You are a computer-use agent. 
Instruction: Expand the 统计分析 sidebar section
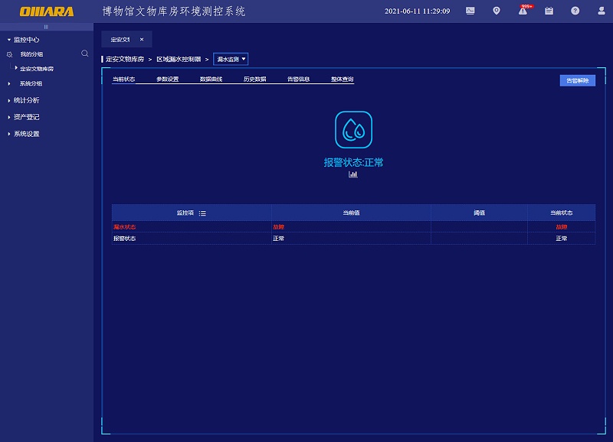click(x=27, y=100)
